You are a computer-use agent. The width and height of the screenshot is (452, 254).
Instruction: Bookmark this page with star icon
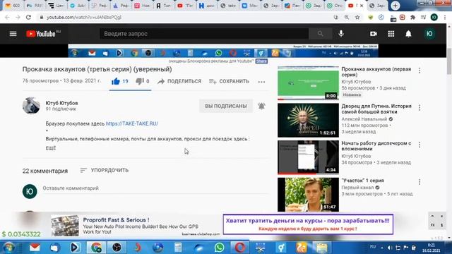tap(357, 17)
